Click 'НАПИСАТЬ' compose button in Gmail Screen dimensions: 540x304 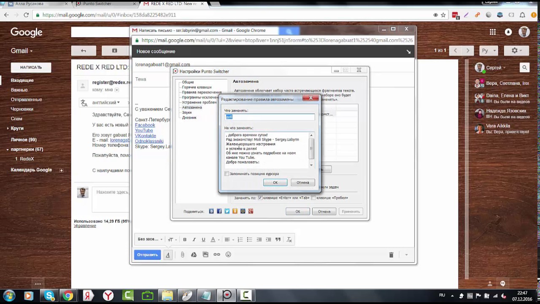pos(31,67)
